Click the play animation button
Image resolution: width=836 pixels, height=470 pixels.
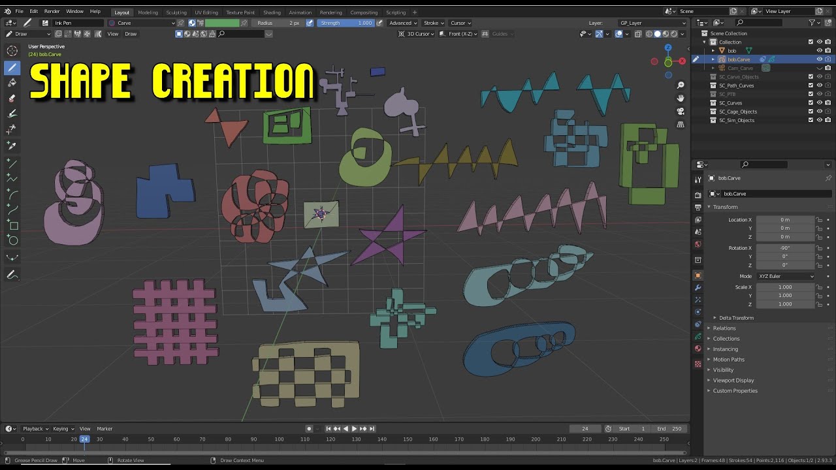pyautogui.click(x=354, y=429)
